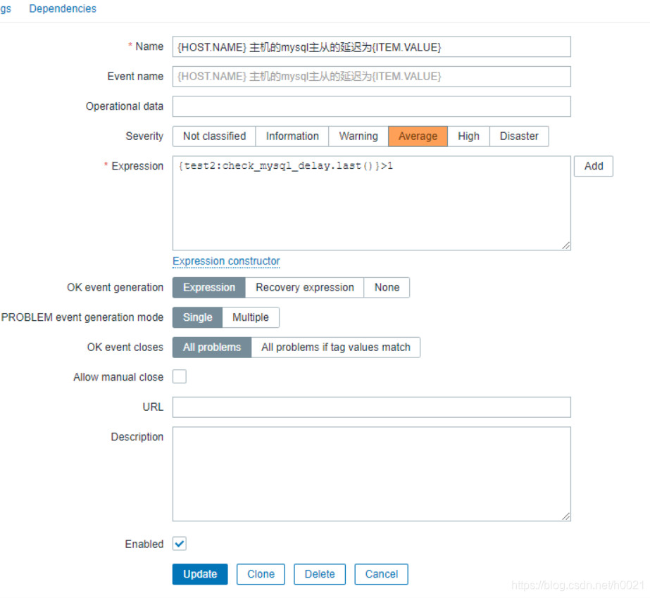This screenshot has height=598, width=650.
Task: Select Disaster severity
Action: pyautogui.click(x=519, y=136)
